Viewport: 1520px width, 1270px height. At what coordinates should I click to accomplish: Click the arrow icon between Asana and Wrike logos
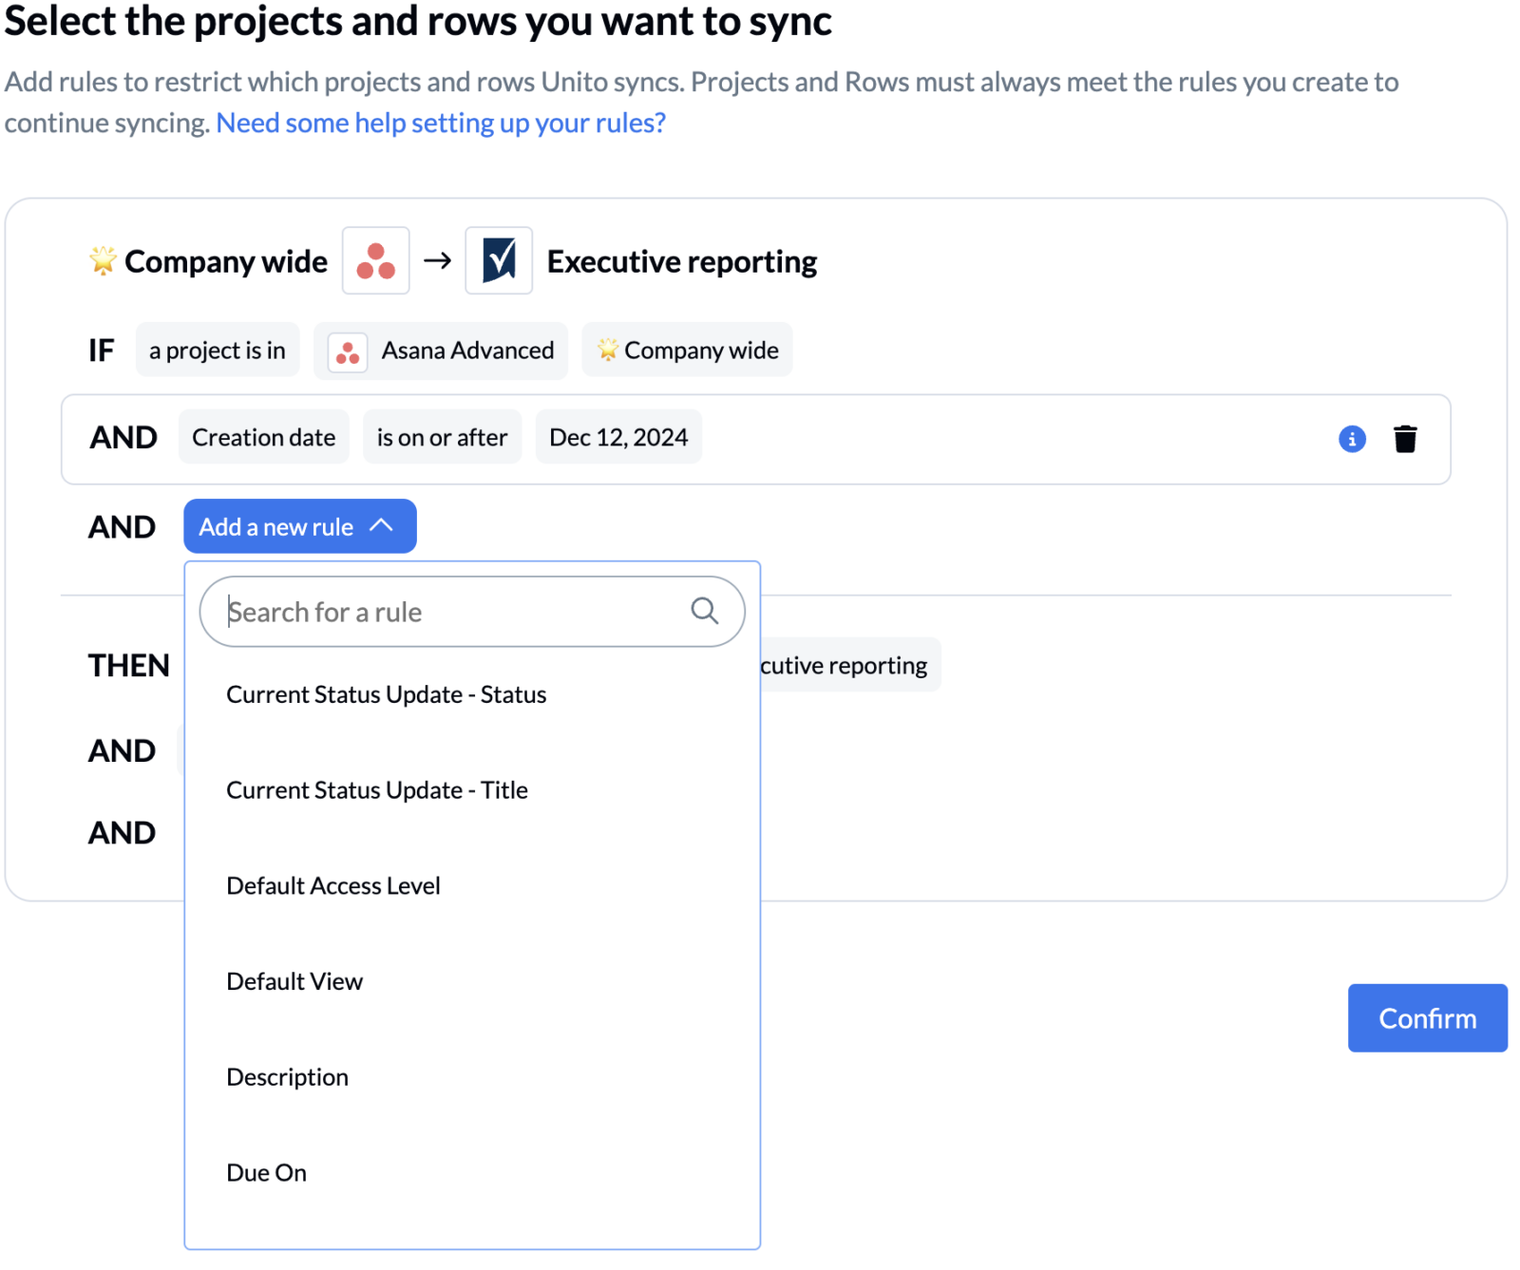coord(438,259)
